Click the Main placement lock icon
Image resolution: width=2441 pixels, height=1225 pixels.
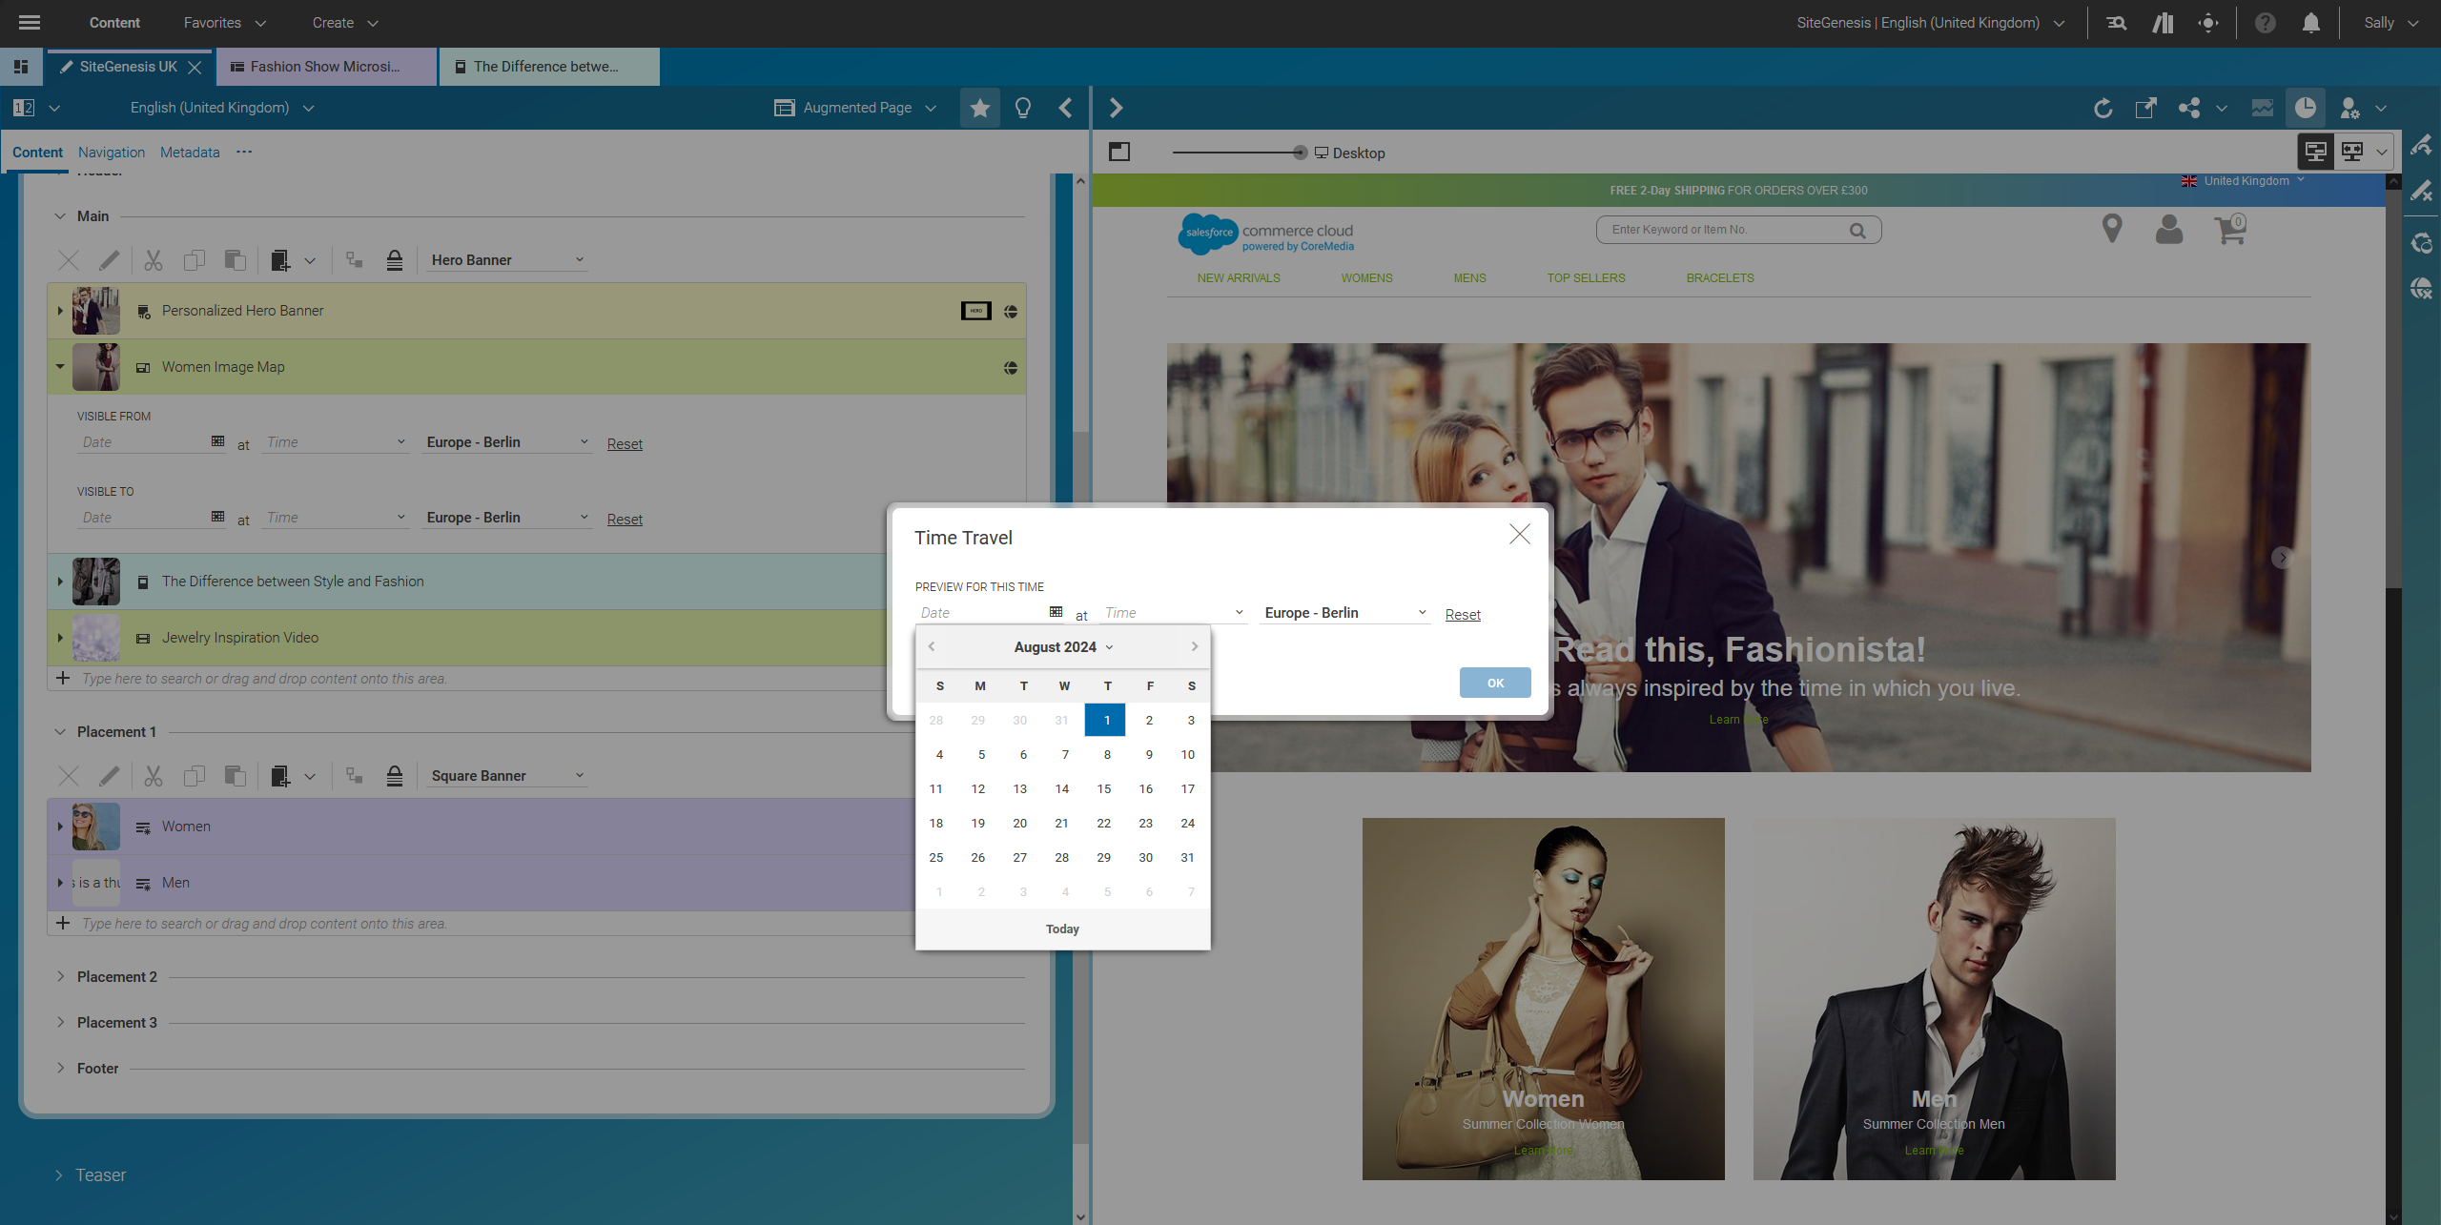[x=395, y=260]
